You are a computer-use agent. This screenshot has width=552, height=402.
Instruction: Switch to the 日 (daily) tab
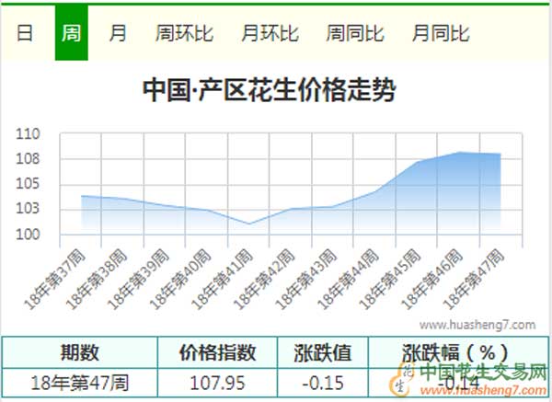coord(26,34)
